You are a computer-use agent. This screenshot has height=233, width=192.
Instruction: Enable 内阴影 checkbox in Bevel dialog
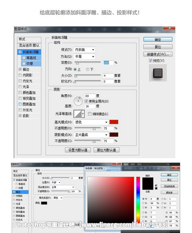20,75
